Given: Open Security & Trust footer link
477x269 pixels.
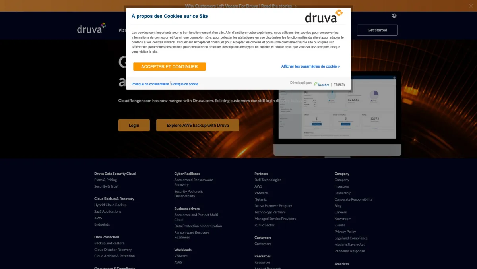Looking at the screenshot, I should [x=106, y=186].
